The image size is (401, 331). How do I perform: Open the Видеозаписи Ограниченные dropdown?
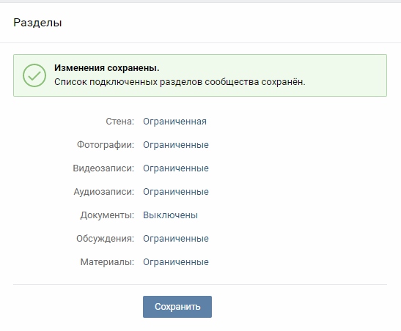176,168
